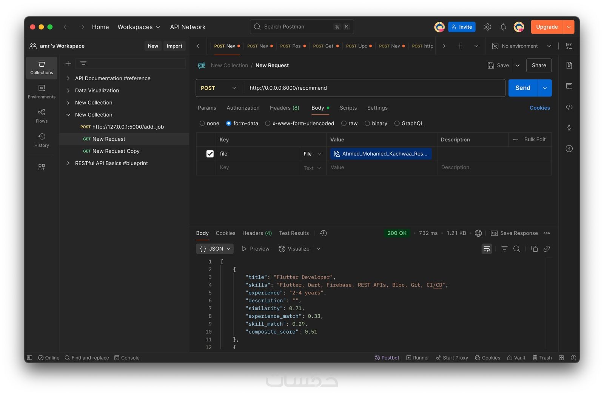Click the request URL field

374,88
